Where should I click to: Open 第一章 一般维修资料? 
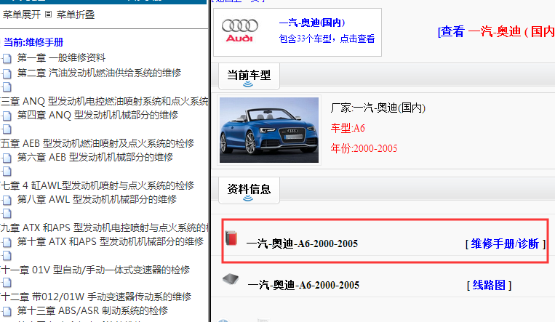(61, 57)
